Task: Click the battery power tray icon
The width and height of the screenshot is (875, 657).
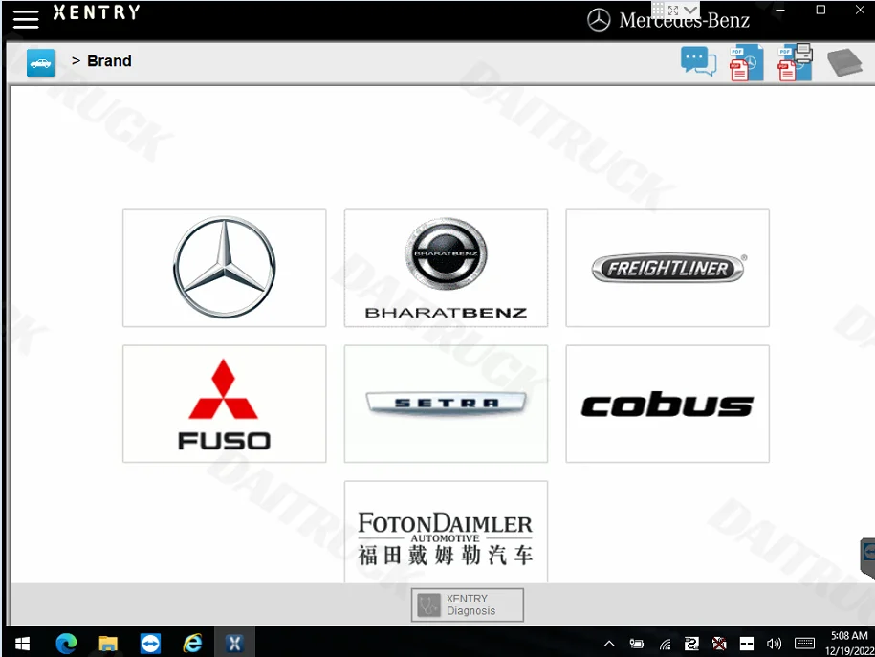Action: pos(636,644)
